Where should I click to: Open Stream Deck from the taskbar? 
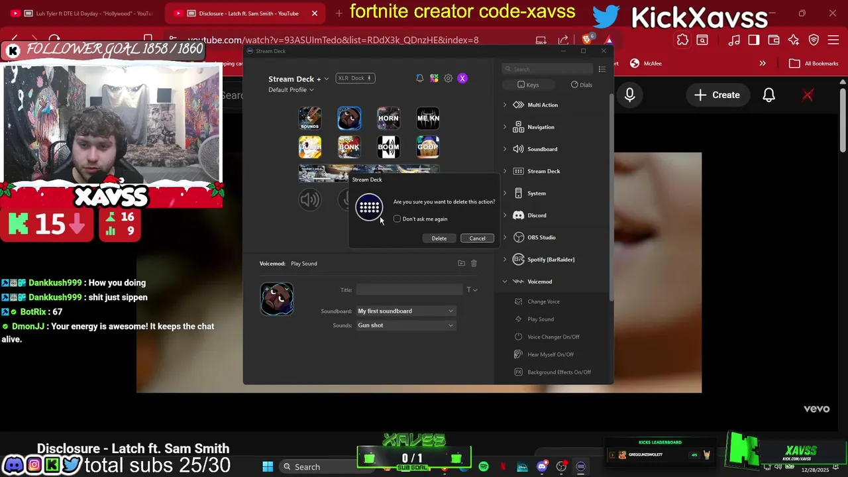[x=580, y=467]
